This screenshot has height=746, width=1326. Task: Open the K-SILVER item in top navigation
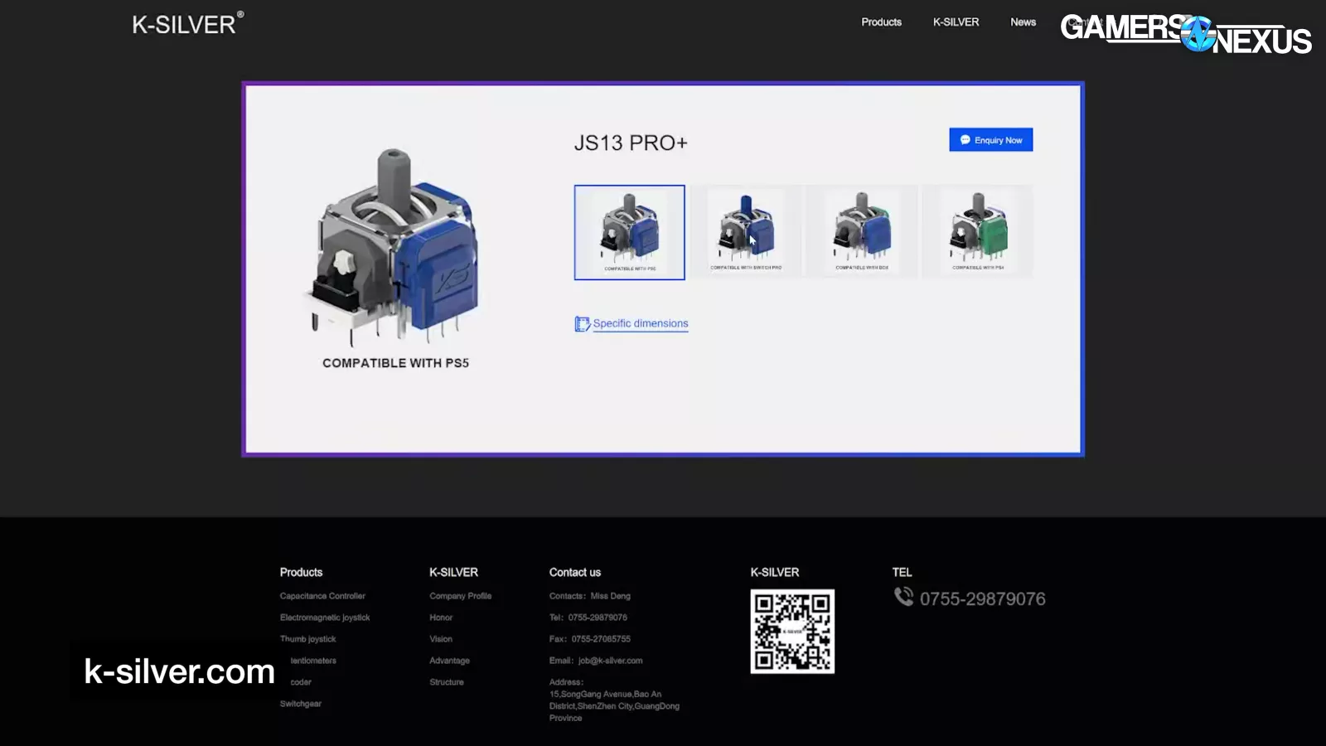[956, 22]
